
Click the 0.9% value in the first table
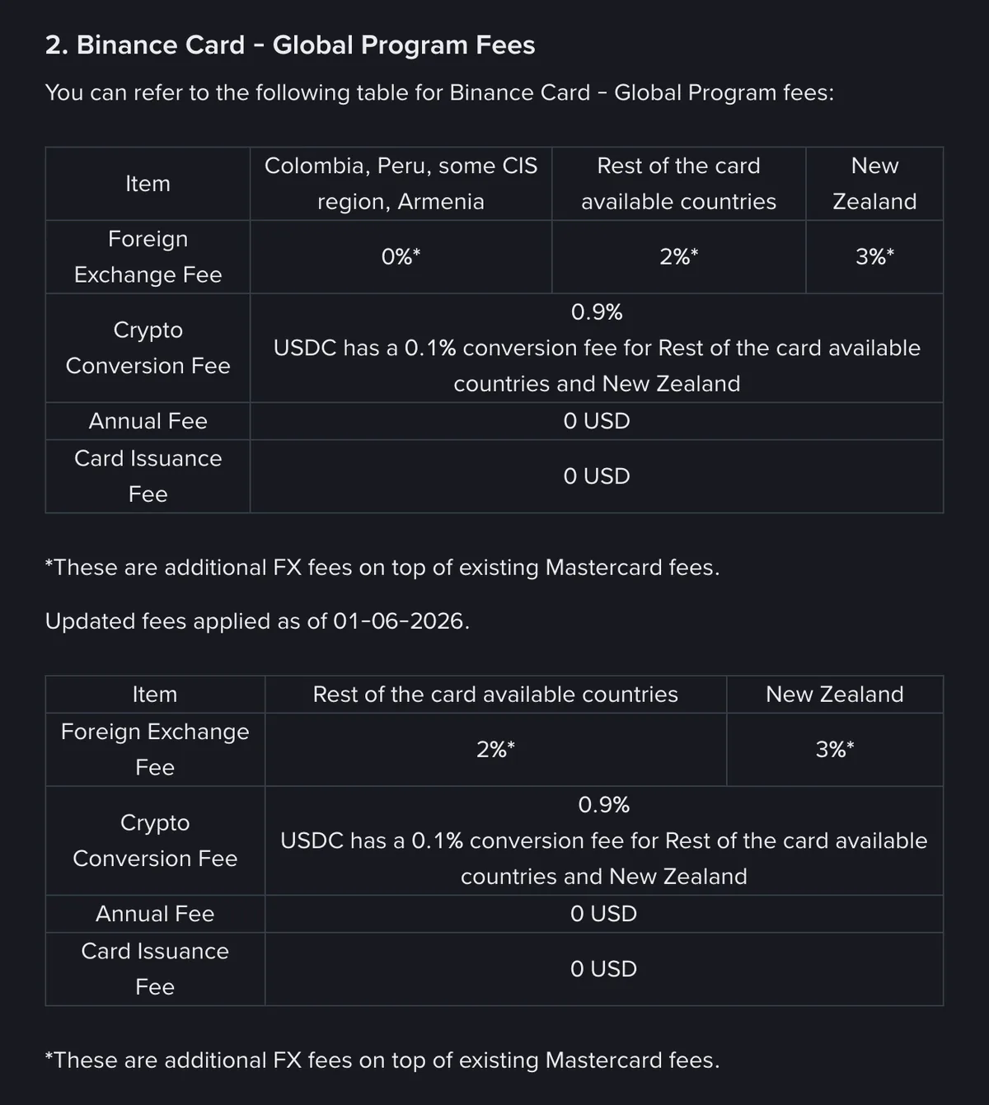597,312
